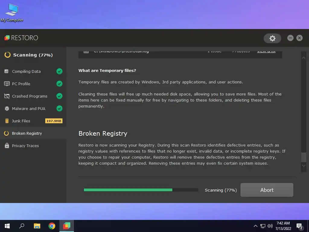
Task: Click the 'Broken Registry' section heading
Action: [x=103, y=134]
